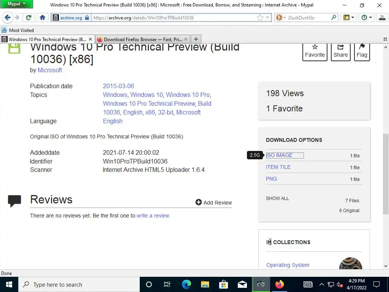This screenshot has height=292, width=389.
Task: Click the Share button
Action: pyautogui.click(x=341, y=52)
